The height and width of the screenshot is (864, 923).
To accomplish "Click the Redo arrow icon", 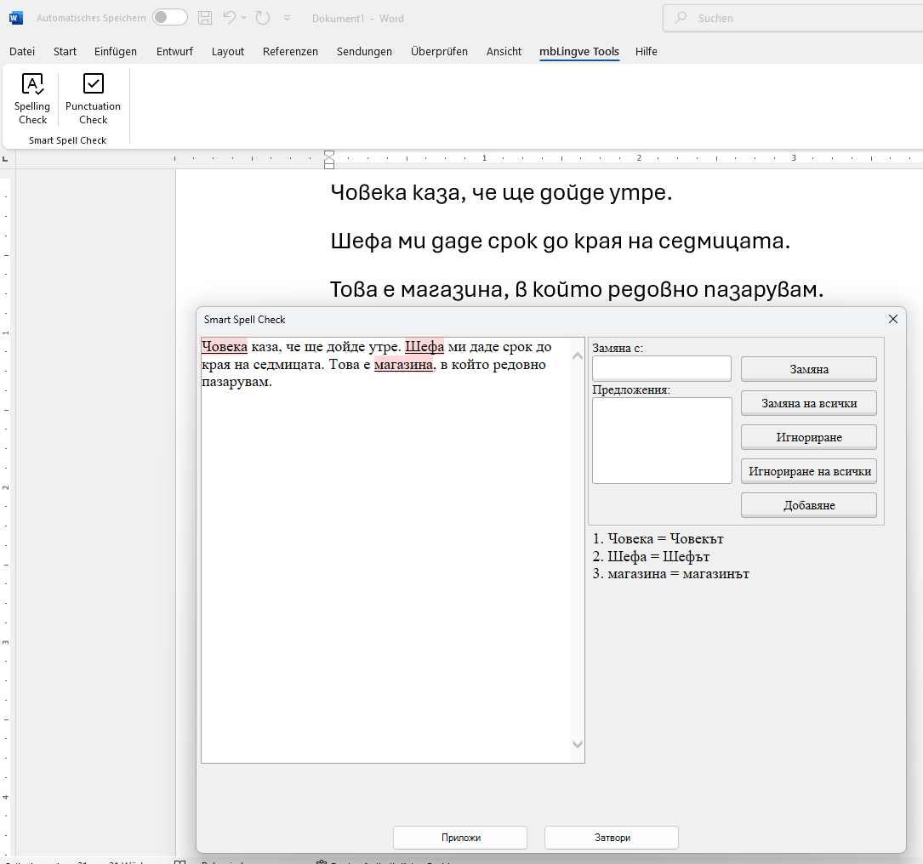I will [263, 18].
